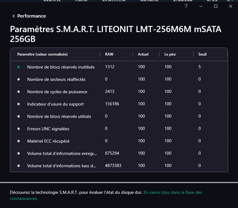The image size is (238, 208).
Task: Click the status dot beside Indicateur d'usure du support
Action: click(19, 104)
